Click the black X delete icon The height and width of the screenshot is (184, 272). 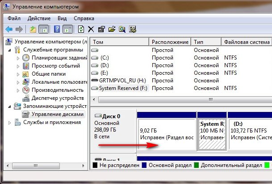(91, 29)
